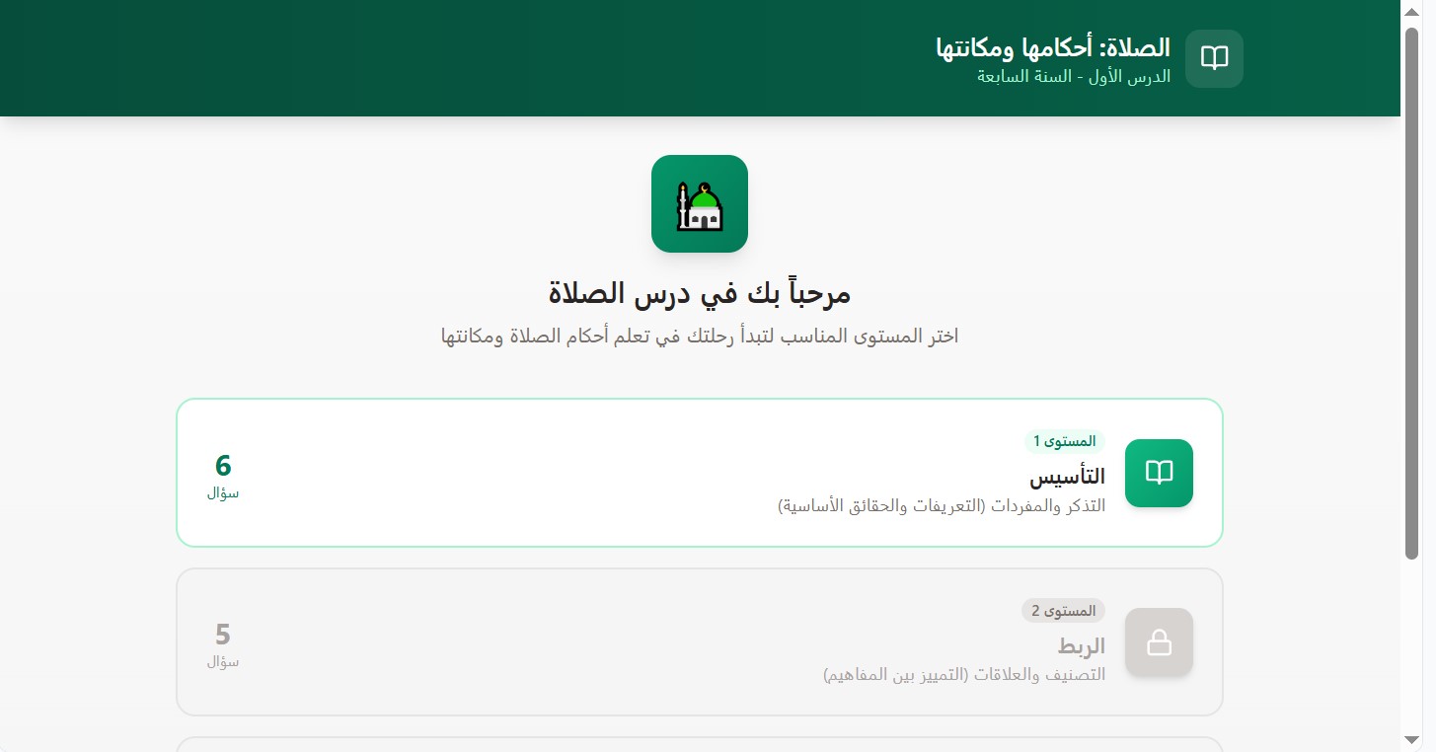Click the locked الربط level card

[x=700, y=641]
